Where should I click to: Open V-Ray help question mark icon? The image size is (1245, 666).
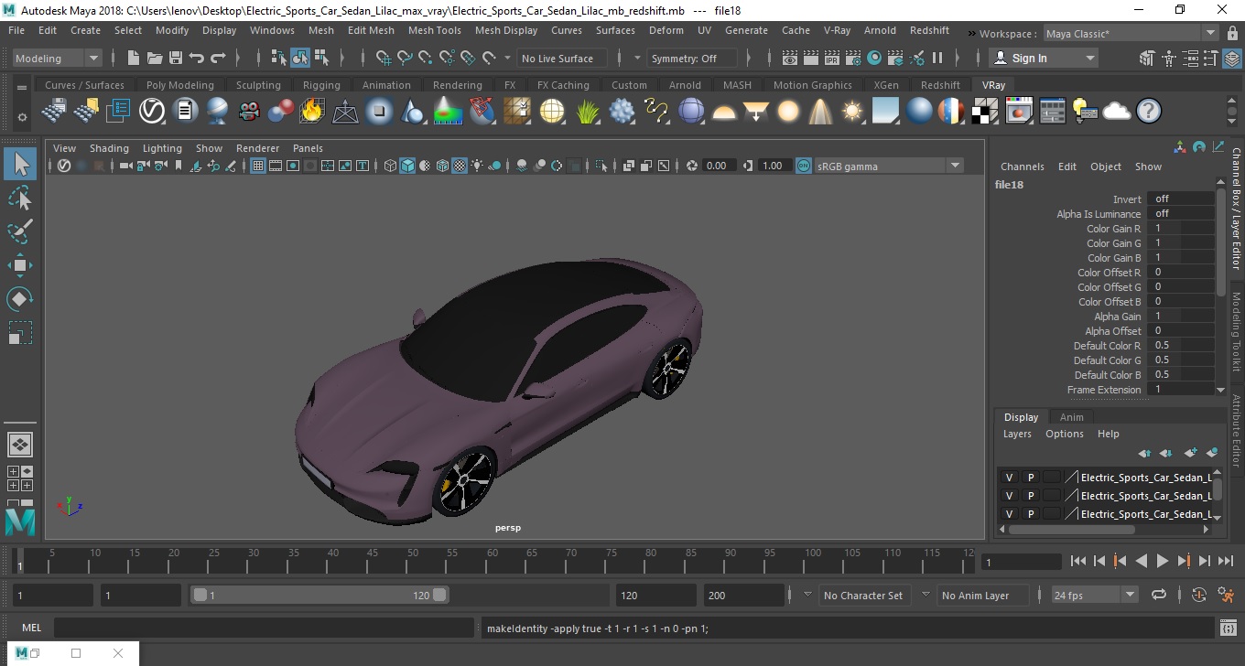(1149, 112)
